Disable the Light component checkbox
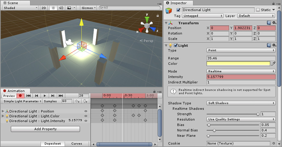Image resolution: width=282 pixels, height=147 pixels. [176, 45]
